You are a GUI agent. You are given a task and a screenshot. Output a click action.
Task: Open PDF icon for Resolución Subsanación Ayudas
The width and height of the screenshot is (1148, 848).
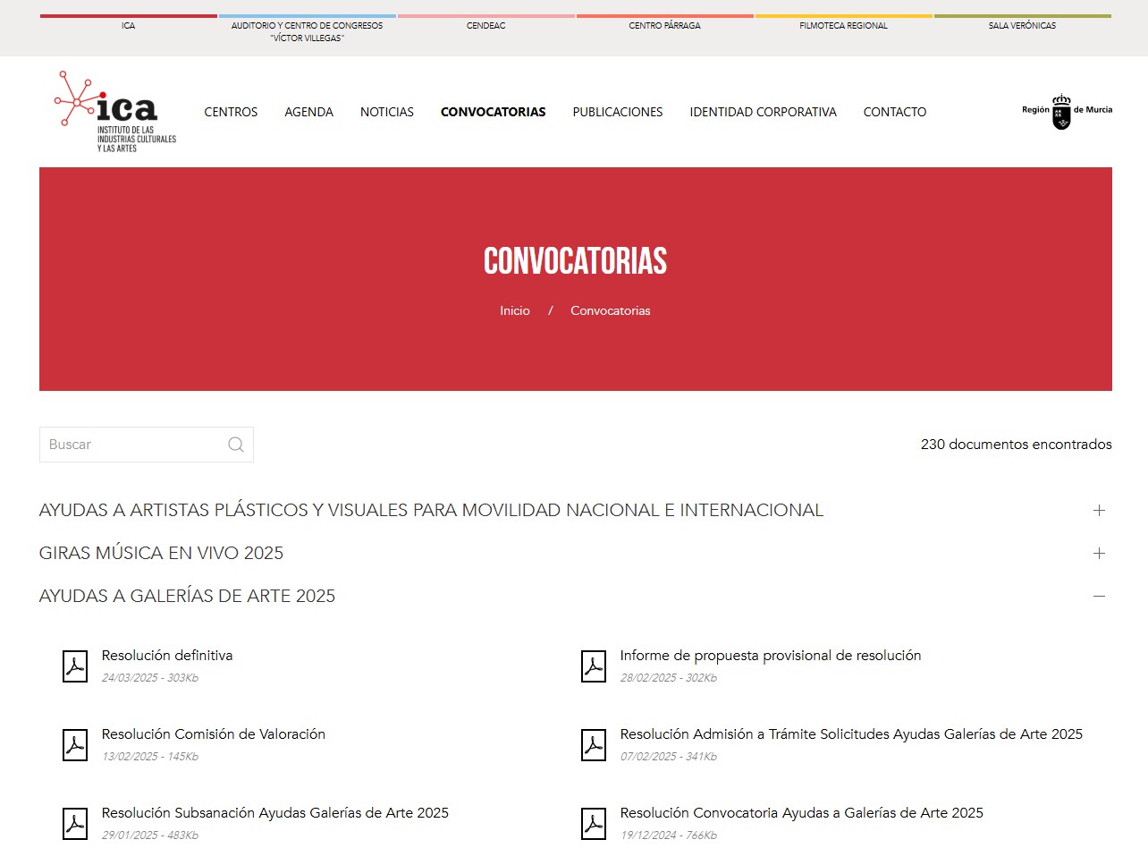(x=75, y=824)
